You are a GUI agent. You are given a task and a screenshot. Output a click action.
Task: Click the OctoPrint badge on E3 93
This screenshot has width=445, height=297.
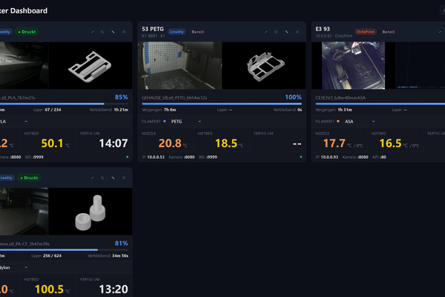(x=366, y=32)
